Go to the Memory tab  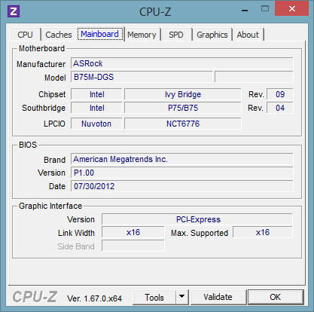click(x=142, y=35)
